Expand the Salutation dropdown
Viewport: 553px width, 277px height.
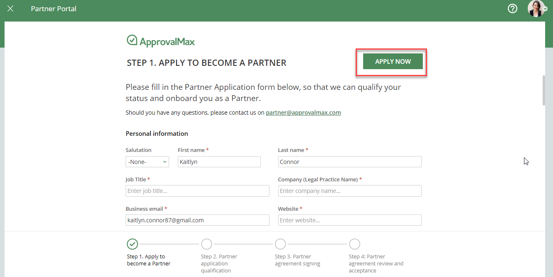point(147,162)
